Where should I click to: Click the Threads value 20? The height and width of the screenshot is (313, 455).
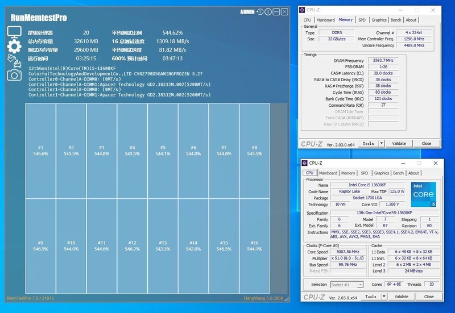[432, 284]
